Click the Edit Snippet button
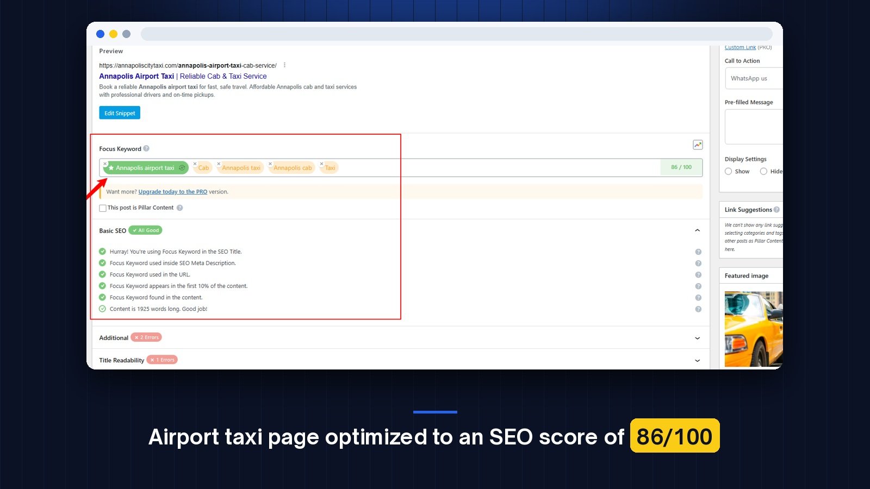The width and height of the screenshot is (870, 489). tap(120, 112)
